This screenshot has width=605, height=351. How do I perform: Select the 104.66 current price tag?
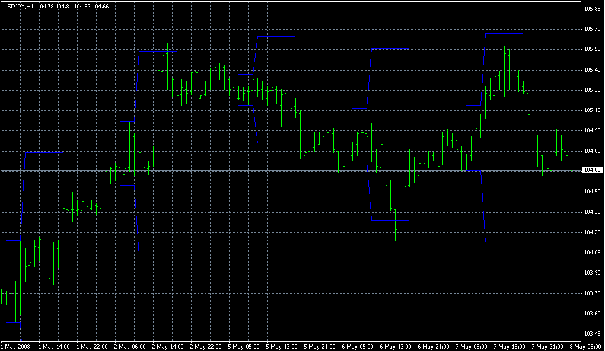pos(592,170)
